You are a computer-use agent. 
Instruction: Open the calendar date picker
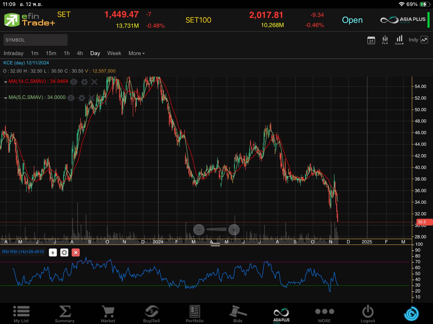click(x=371, y=40)
